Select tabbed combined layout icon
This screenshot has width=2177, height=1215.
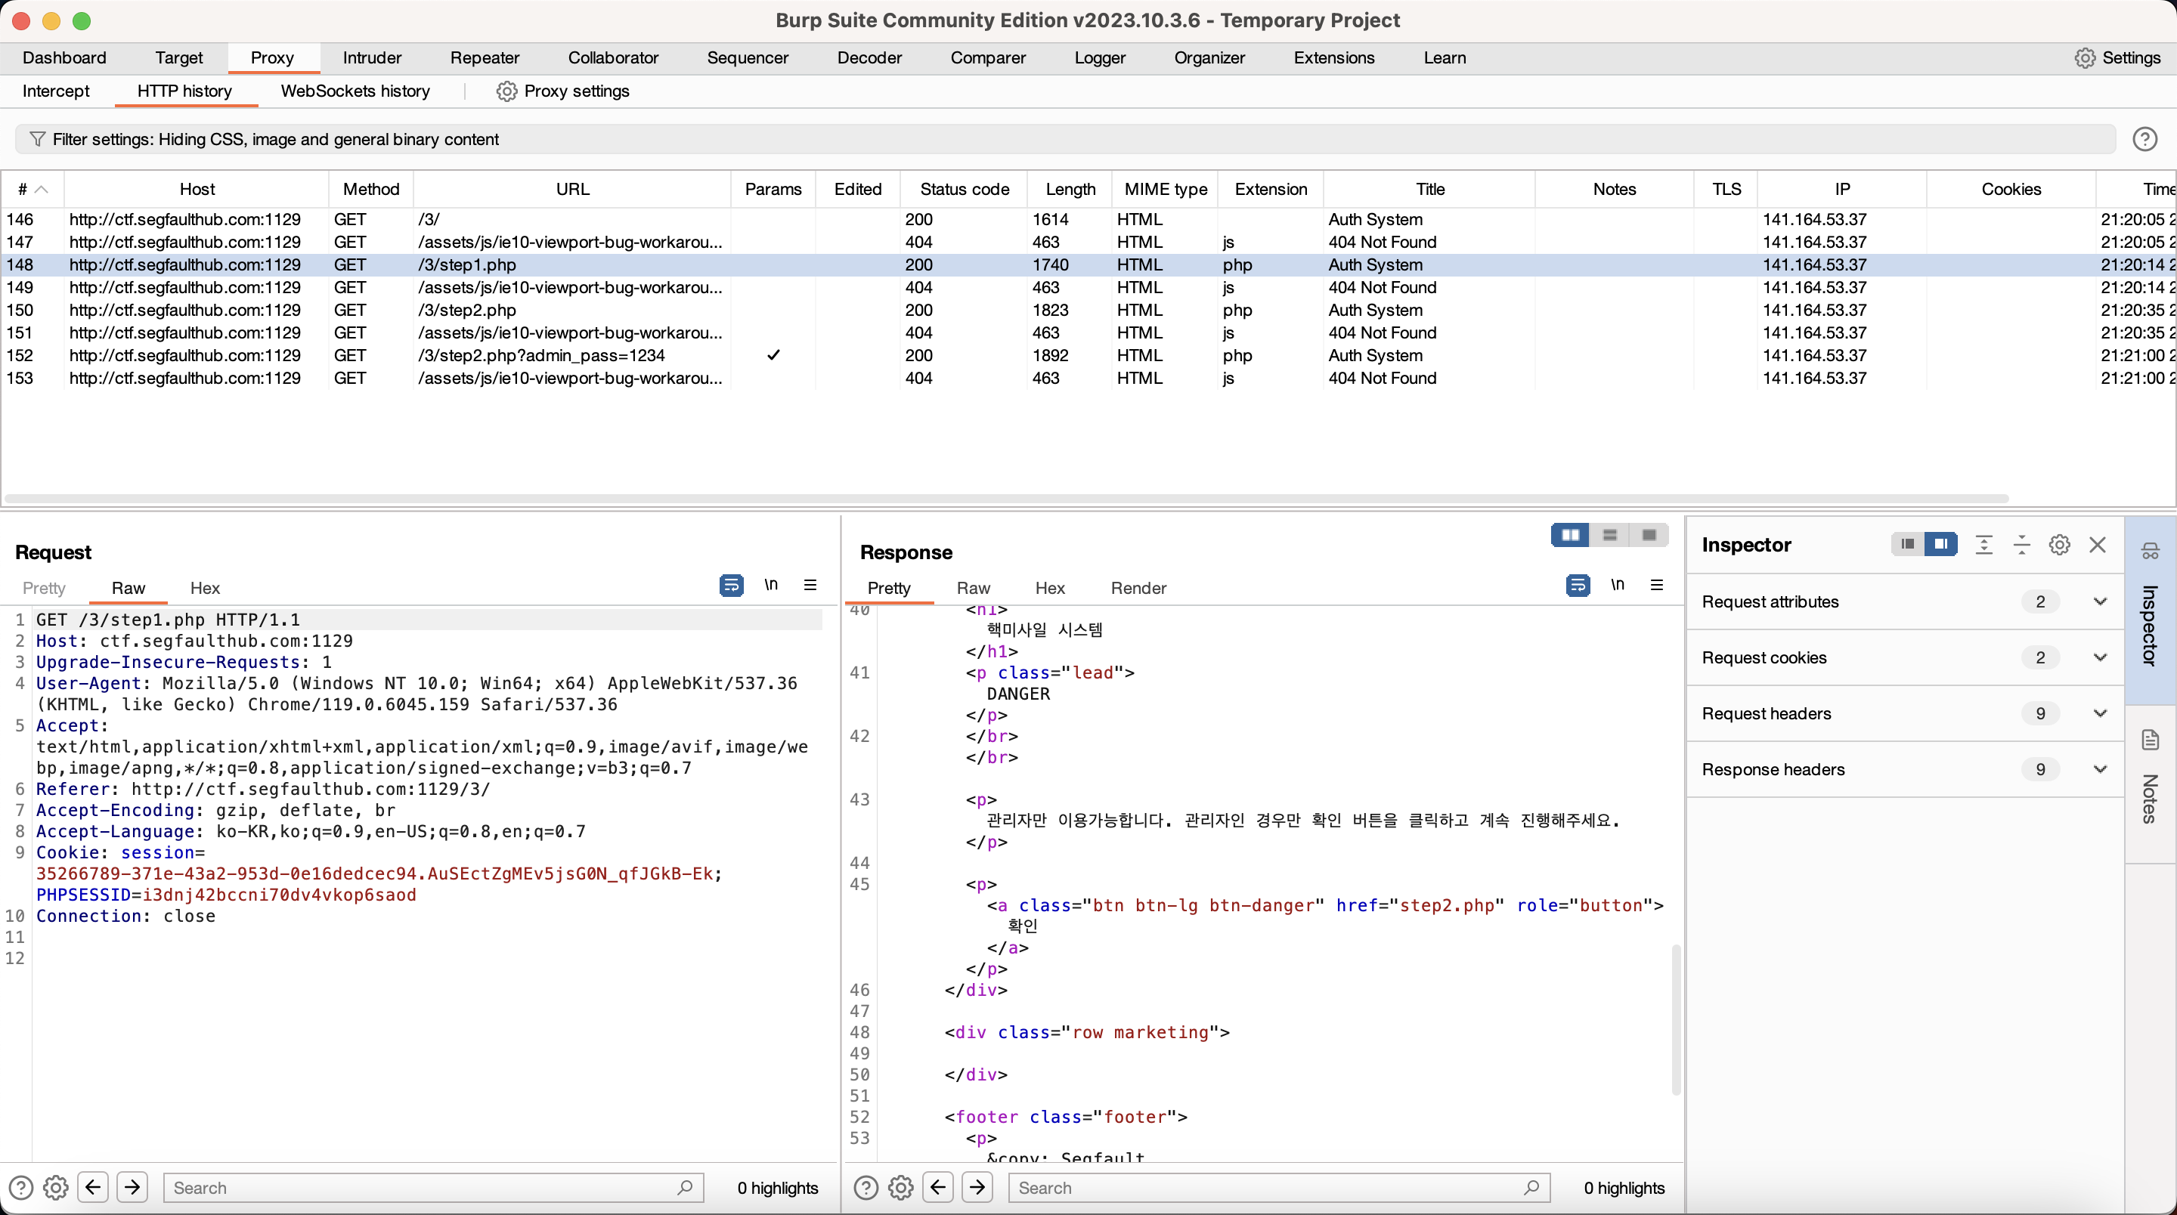tap(1648, 535)
